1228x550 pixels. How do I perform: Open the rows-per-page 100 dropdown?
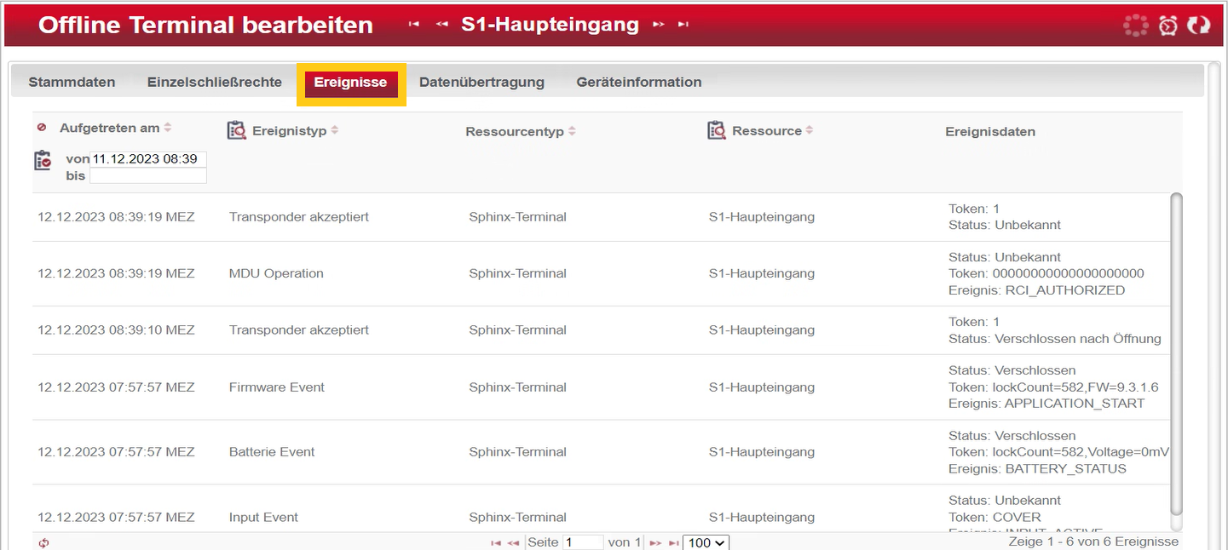[706, 542]
